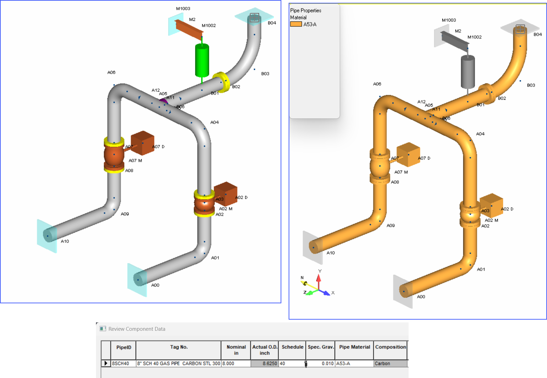The image size is (547, 378).
Task: Select the gray hanger cylinder in material view
Action: 468,72
